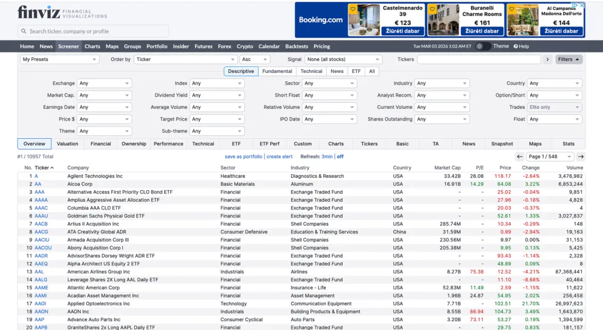Open the Signal dropdown
The width and height of the screenshot is (603, 330).
343,59
